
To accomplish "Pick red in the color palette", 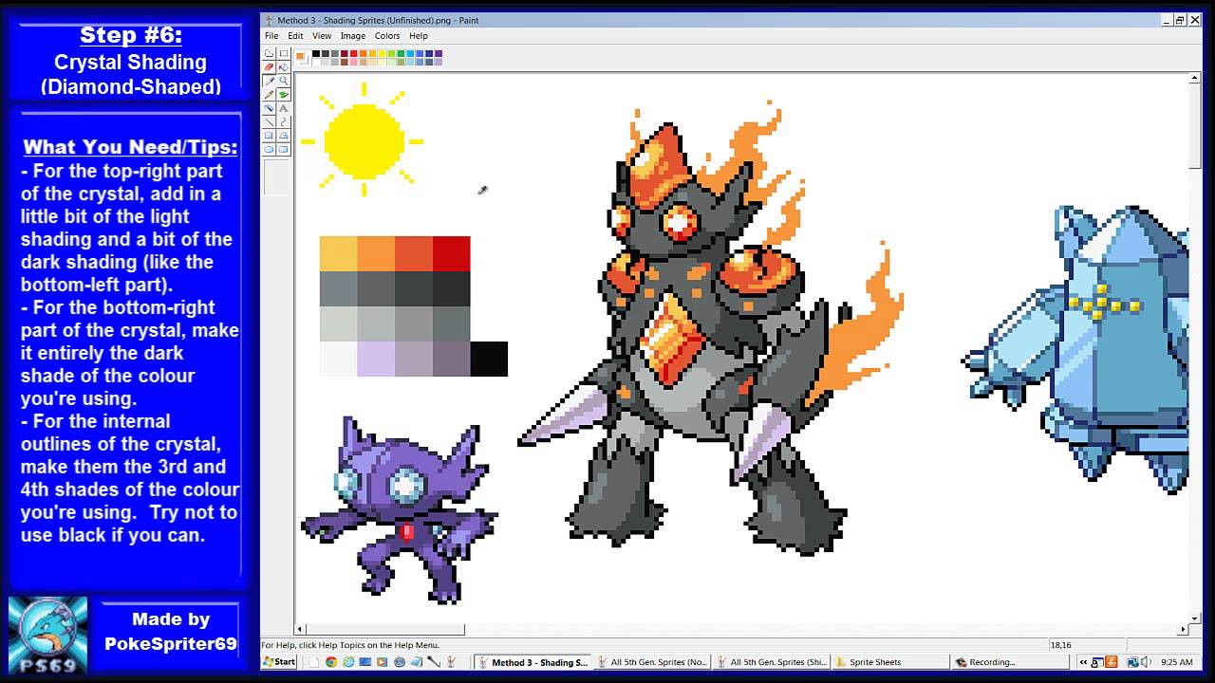I will pyautogui.click(x=353, y=53).
